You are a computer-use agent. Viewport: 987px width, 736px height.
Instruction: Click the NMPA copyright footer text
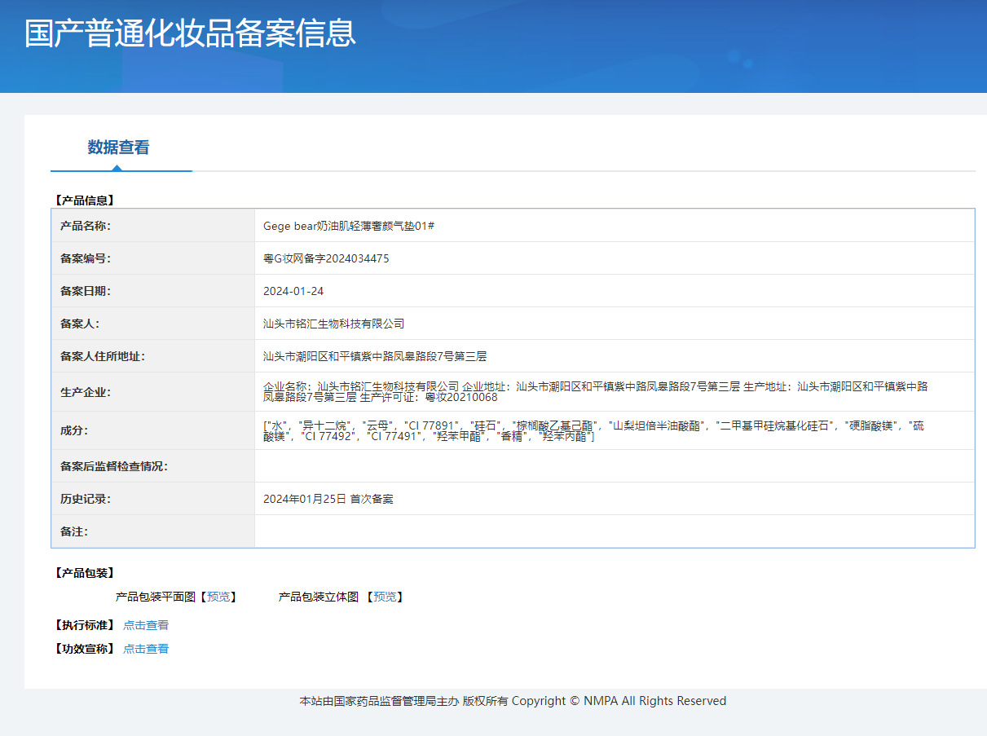(512, 701)
